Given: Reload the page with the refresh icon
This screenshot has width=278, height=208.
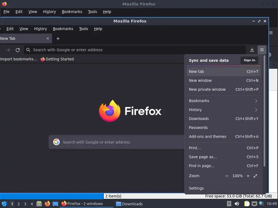Looking at the screenshot, I should click(18, 50).
